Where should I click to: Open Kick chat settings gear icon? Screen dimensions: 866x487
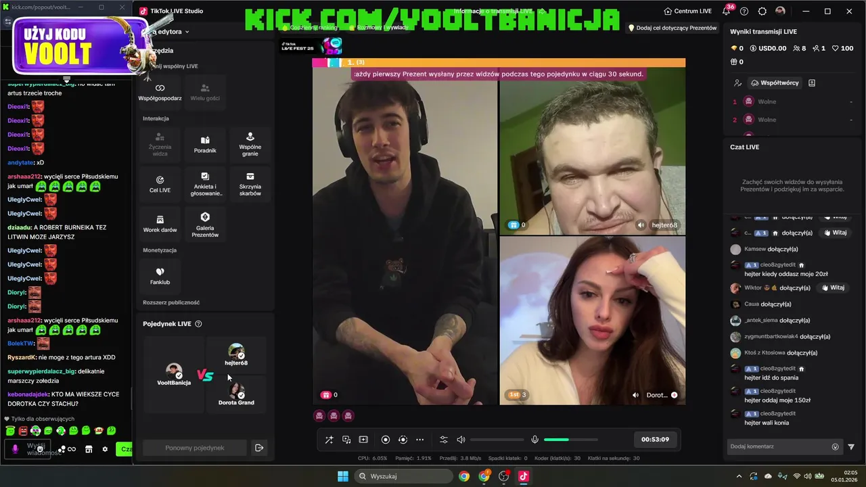(x=105, y=449)
